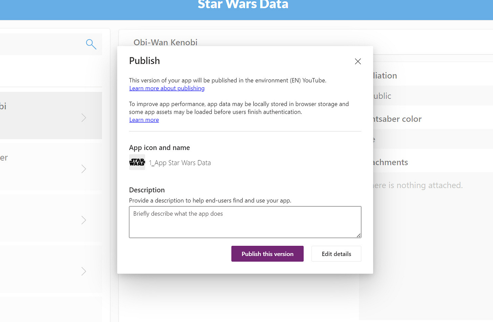Click the App icon and name heading
The width and height of the screenshot is (493, 322).
[x=159, y=148]
